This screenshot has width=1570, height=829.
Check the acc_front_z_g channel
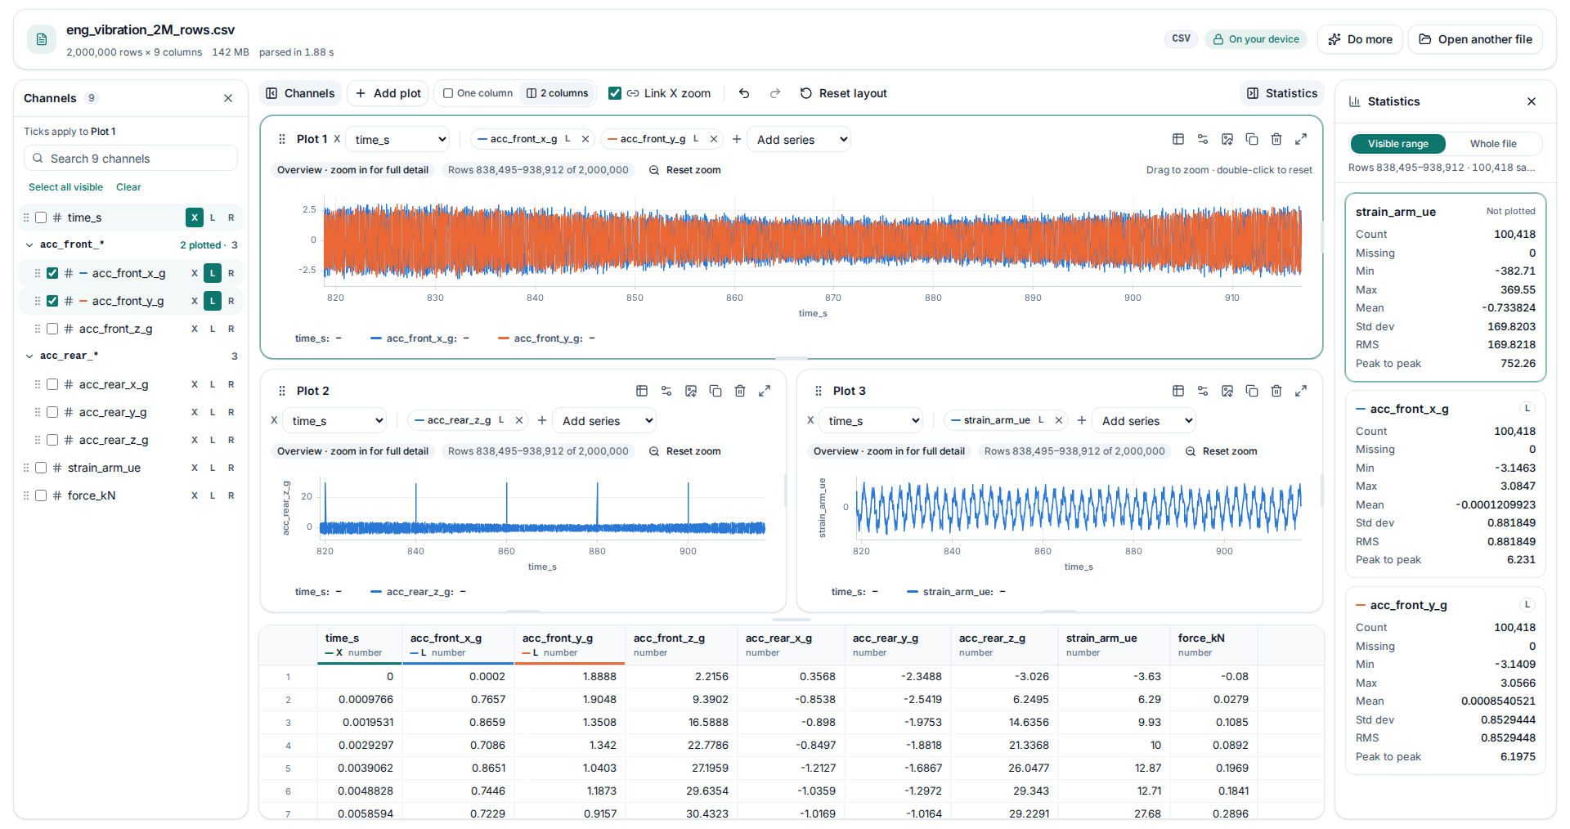(52, 329)
